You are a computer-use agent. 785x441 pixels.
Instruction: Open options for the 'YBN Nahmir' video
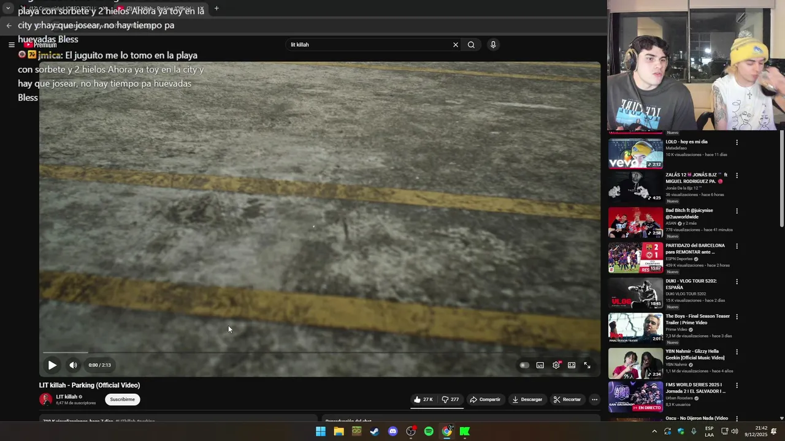click(737, 352)
